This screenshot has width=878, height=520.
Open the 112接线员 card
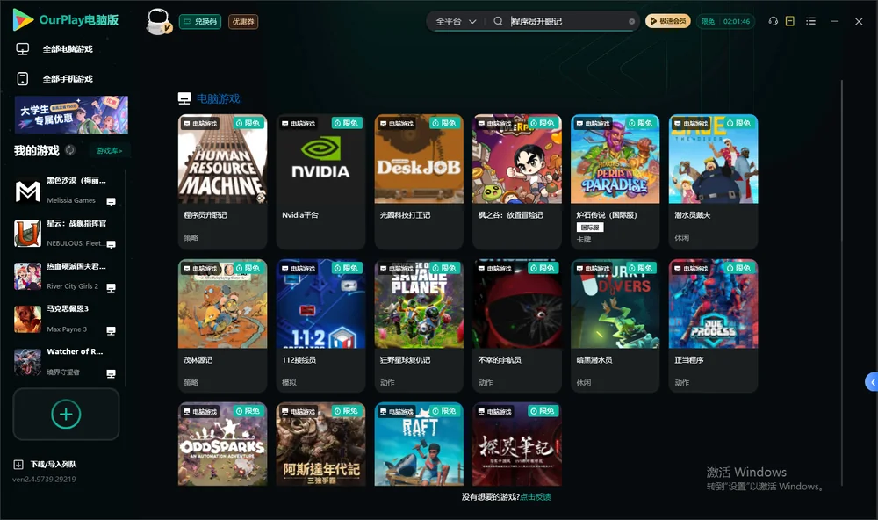click(x=320, y=326)
